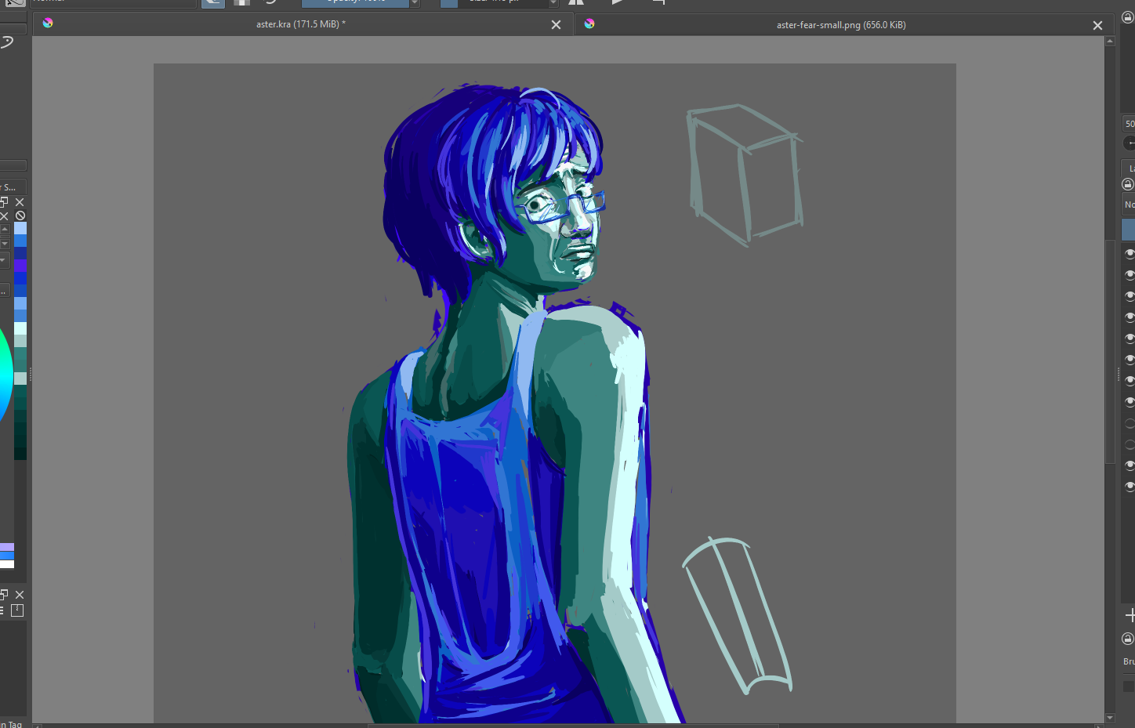Viewport: 1135px width, 728px height.
Task: Close the aster.kra document tab
Action: [x=556, y=25]
